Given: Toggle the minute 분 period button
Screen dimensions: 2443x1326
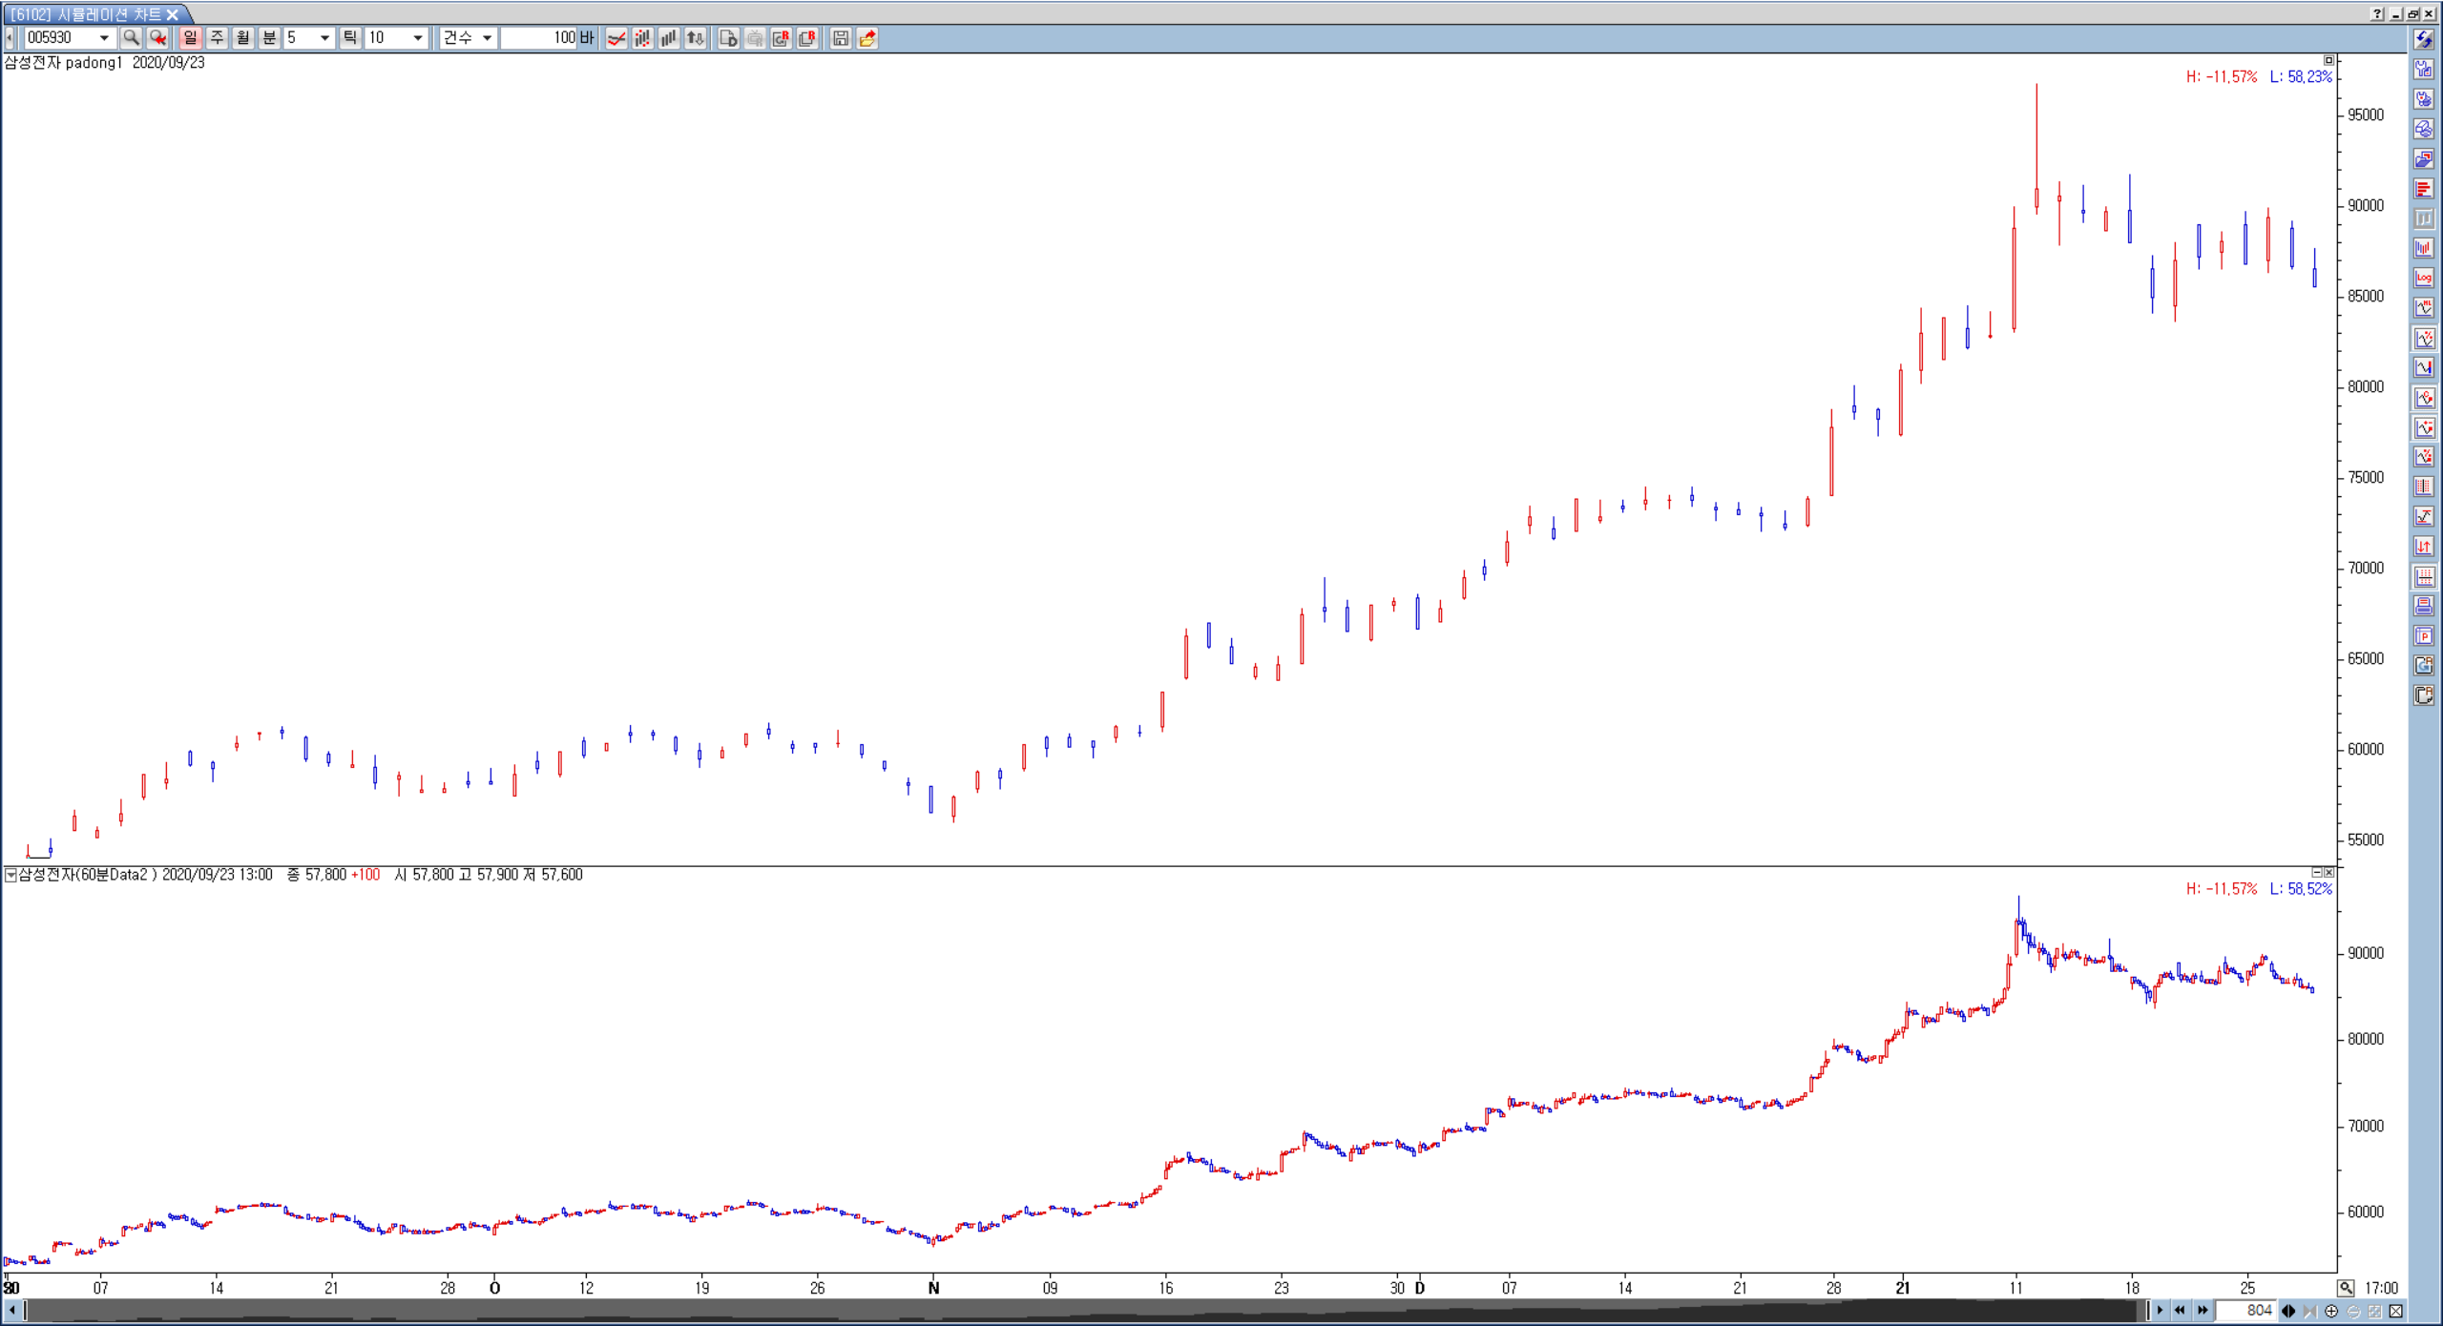Looking at the screenshot, I should pos(270,38).
